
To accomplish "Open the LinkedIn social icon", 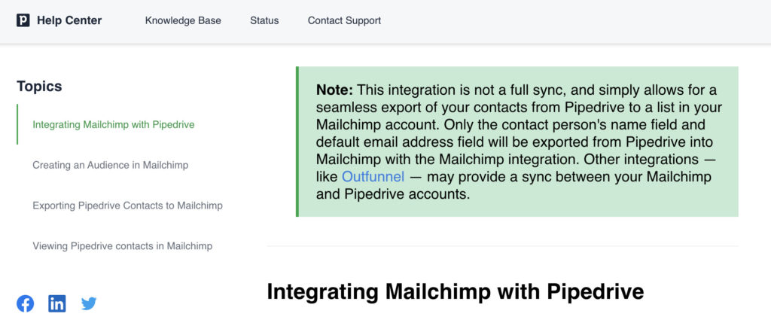I will tap(57, 304).
